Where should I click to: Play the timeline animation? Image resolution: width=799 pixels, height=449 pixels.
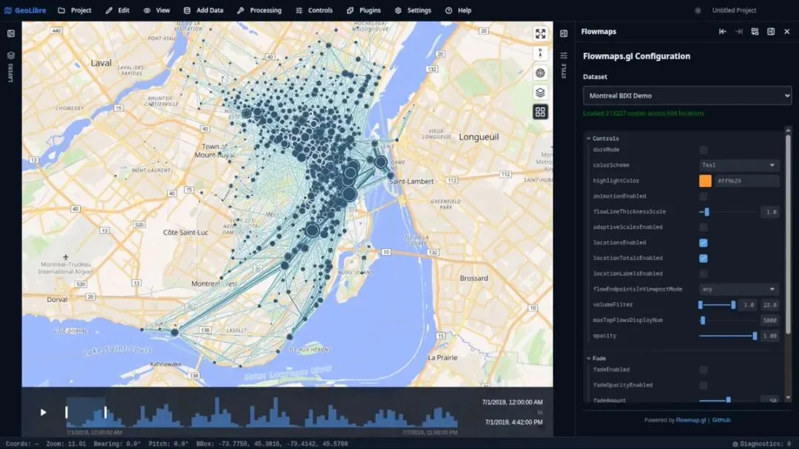[44, 412]
